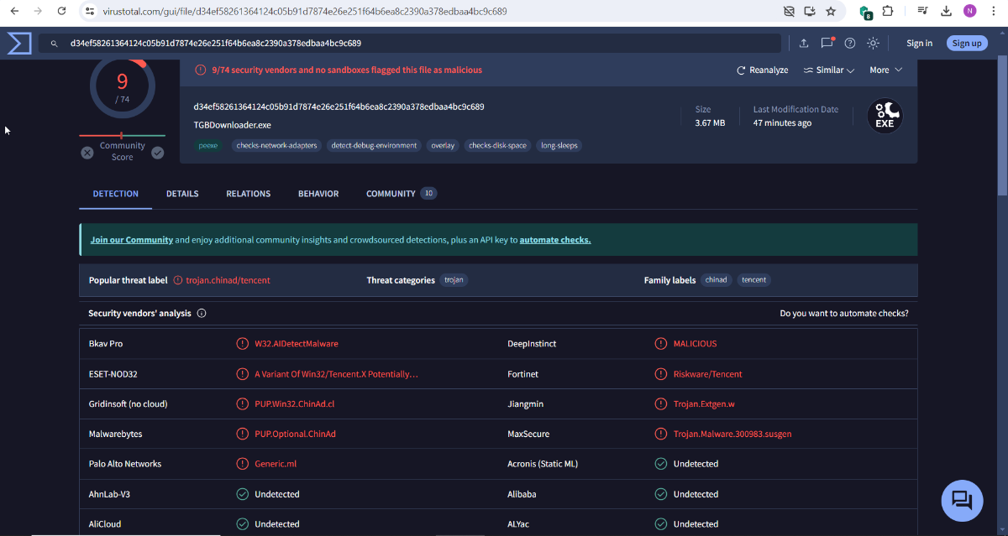1008x536 pixels.
Task: Expand the Similar dropdown
Action: click(828, 70)
